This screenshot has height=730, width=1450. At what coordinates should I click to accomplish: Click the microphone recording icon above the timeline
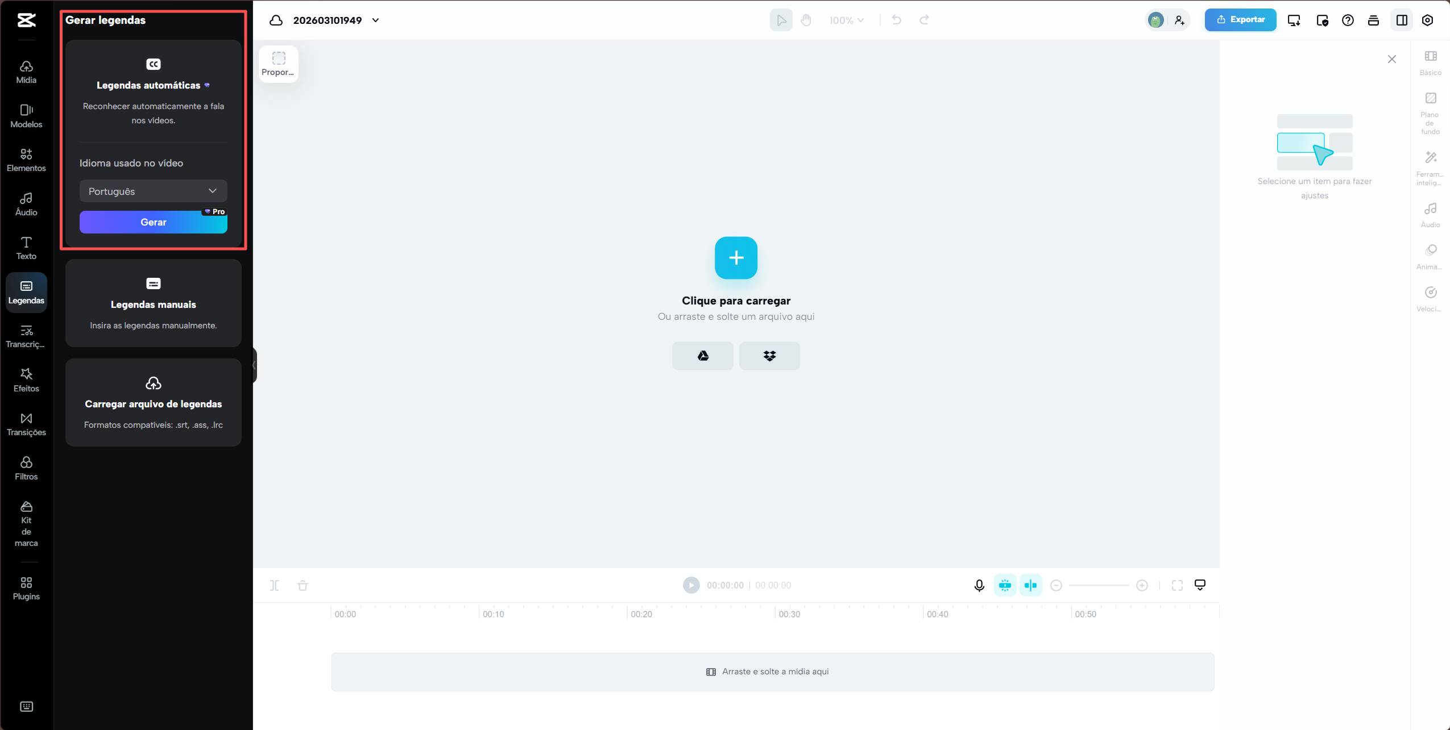pyautogui.click(x=979, y=585)
